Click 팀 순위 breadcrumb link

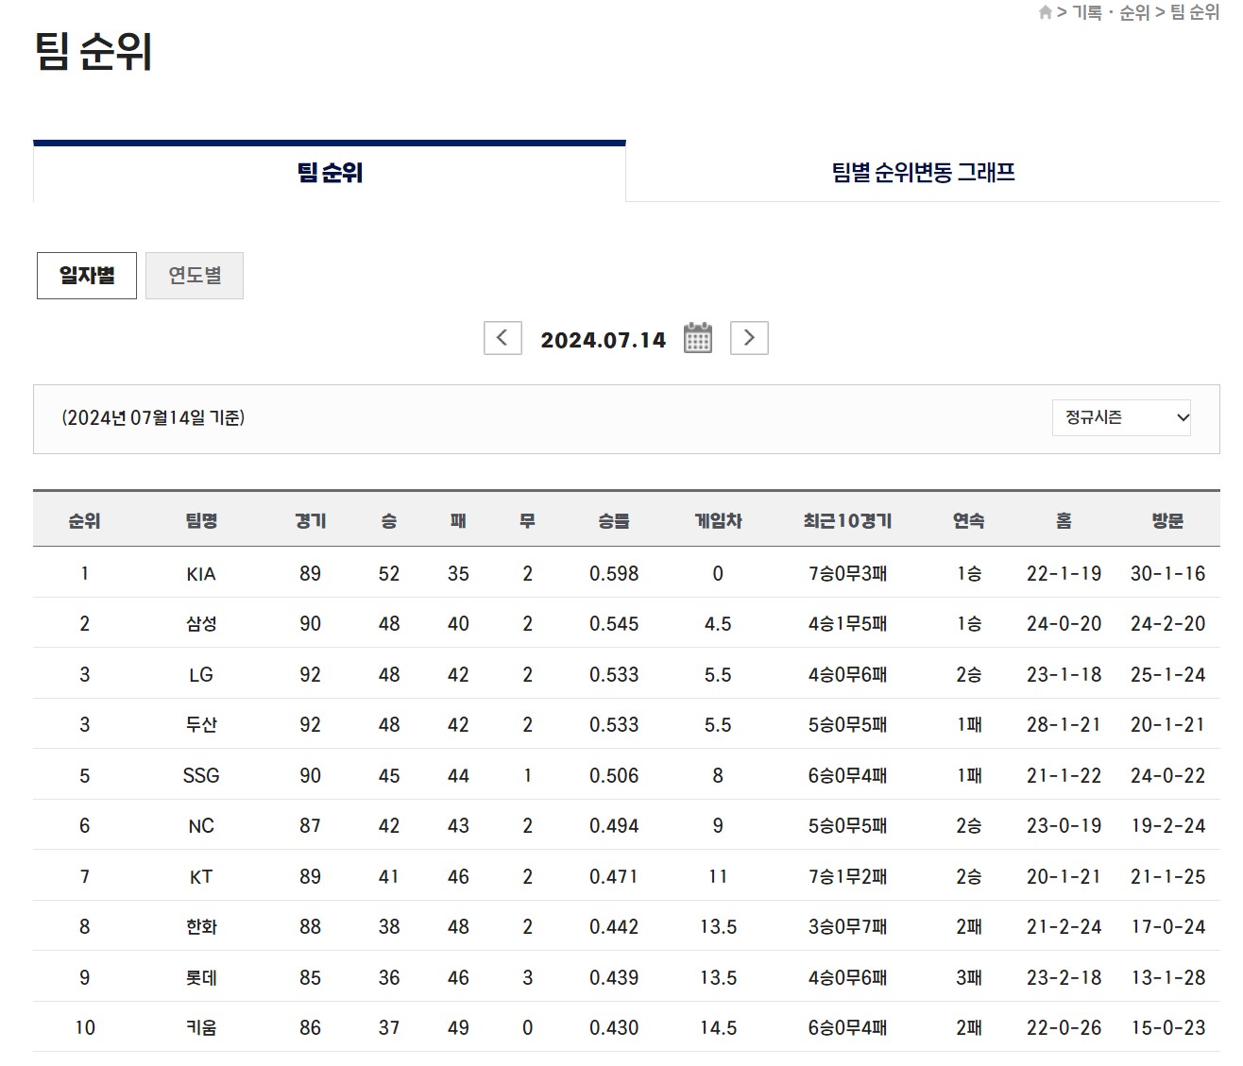(1195, 12)
